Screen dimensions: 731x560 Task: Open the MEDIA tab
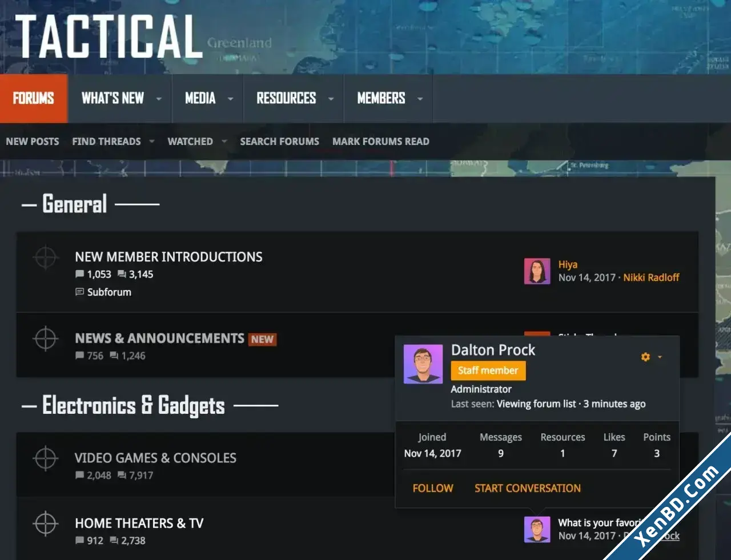point(200,98)
